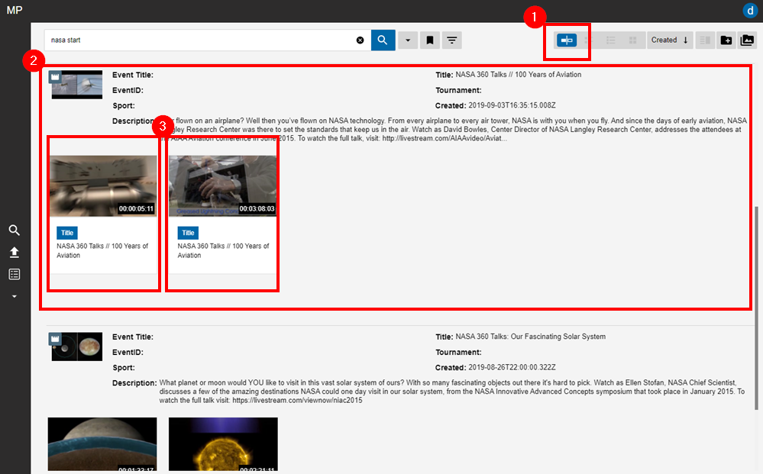
Task: Clear the search text with the X icon
Action: (360, 40)
